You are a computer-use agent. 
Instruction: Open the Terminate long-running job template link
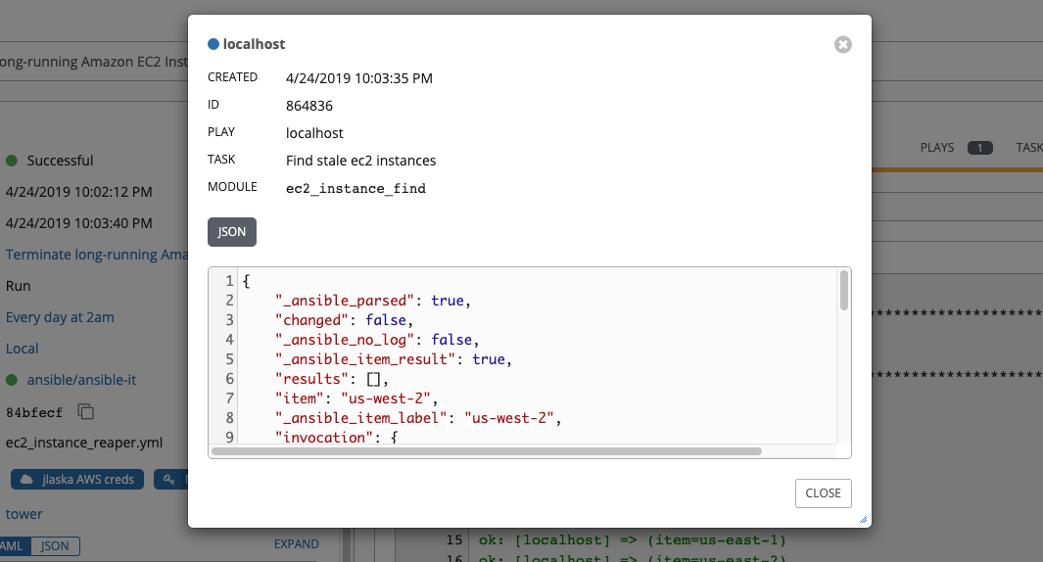click(95, 255)
